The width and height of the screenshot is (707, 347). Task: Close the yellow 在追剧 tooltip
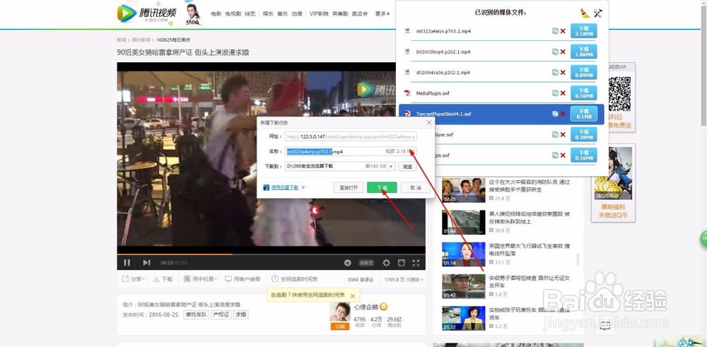[x=353, y=295]
